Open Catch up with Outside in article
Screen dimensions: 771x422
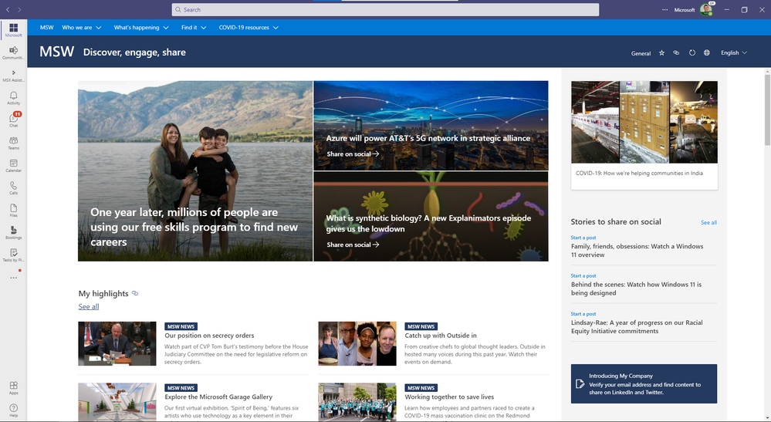click(x=441, y=336)
